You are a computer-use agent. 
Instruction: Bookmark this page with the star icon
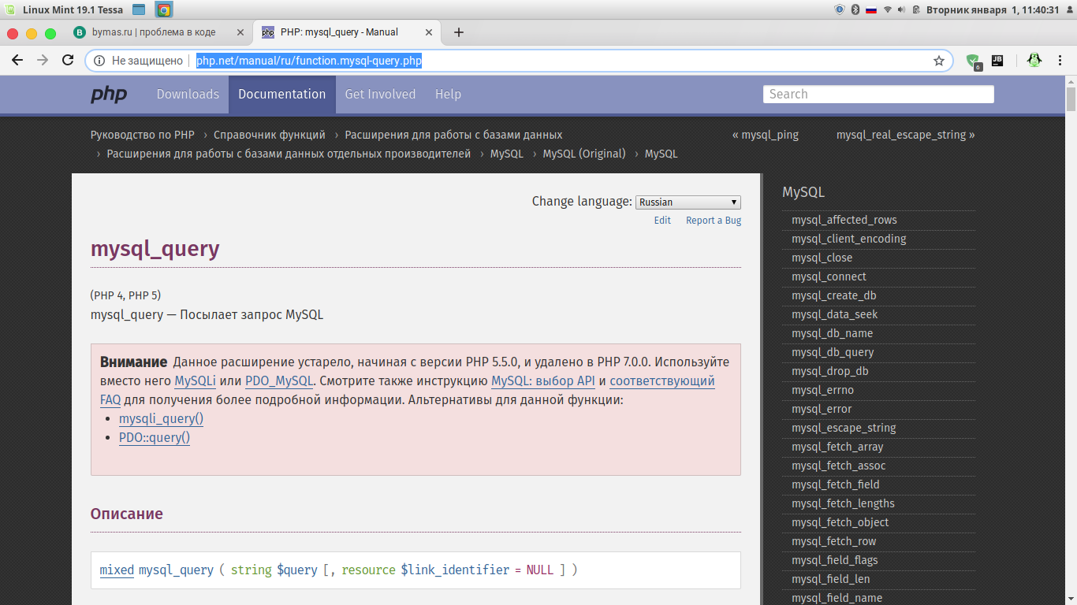(938, 61)
